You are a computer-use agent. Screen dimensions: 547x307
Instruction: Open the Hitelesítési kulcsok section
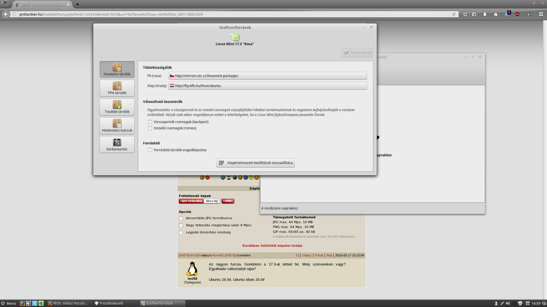117,126
